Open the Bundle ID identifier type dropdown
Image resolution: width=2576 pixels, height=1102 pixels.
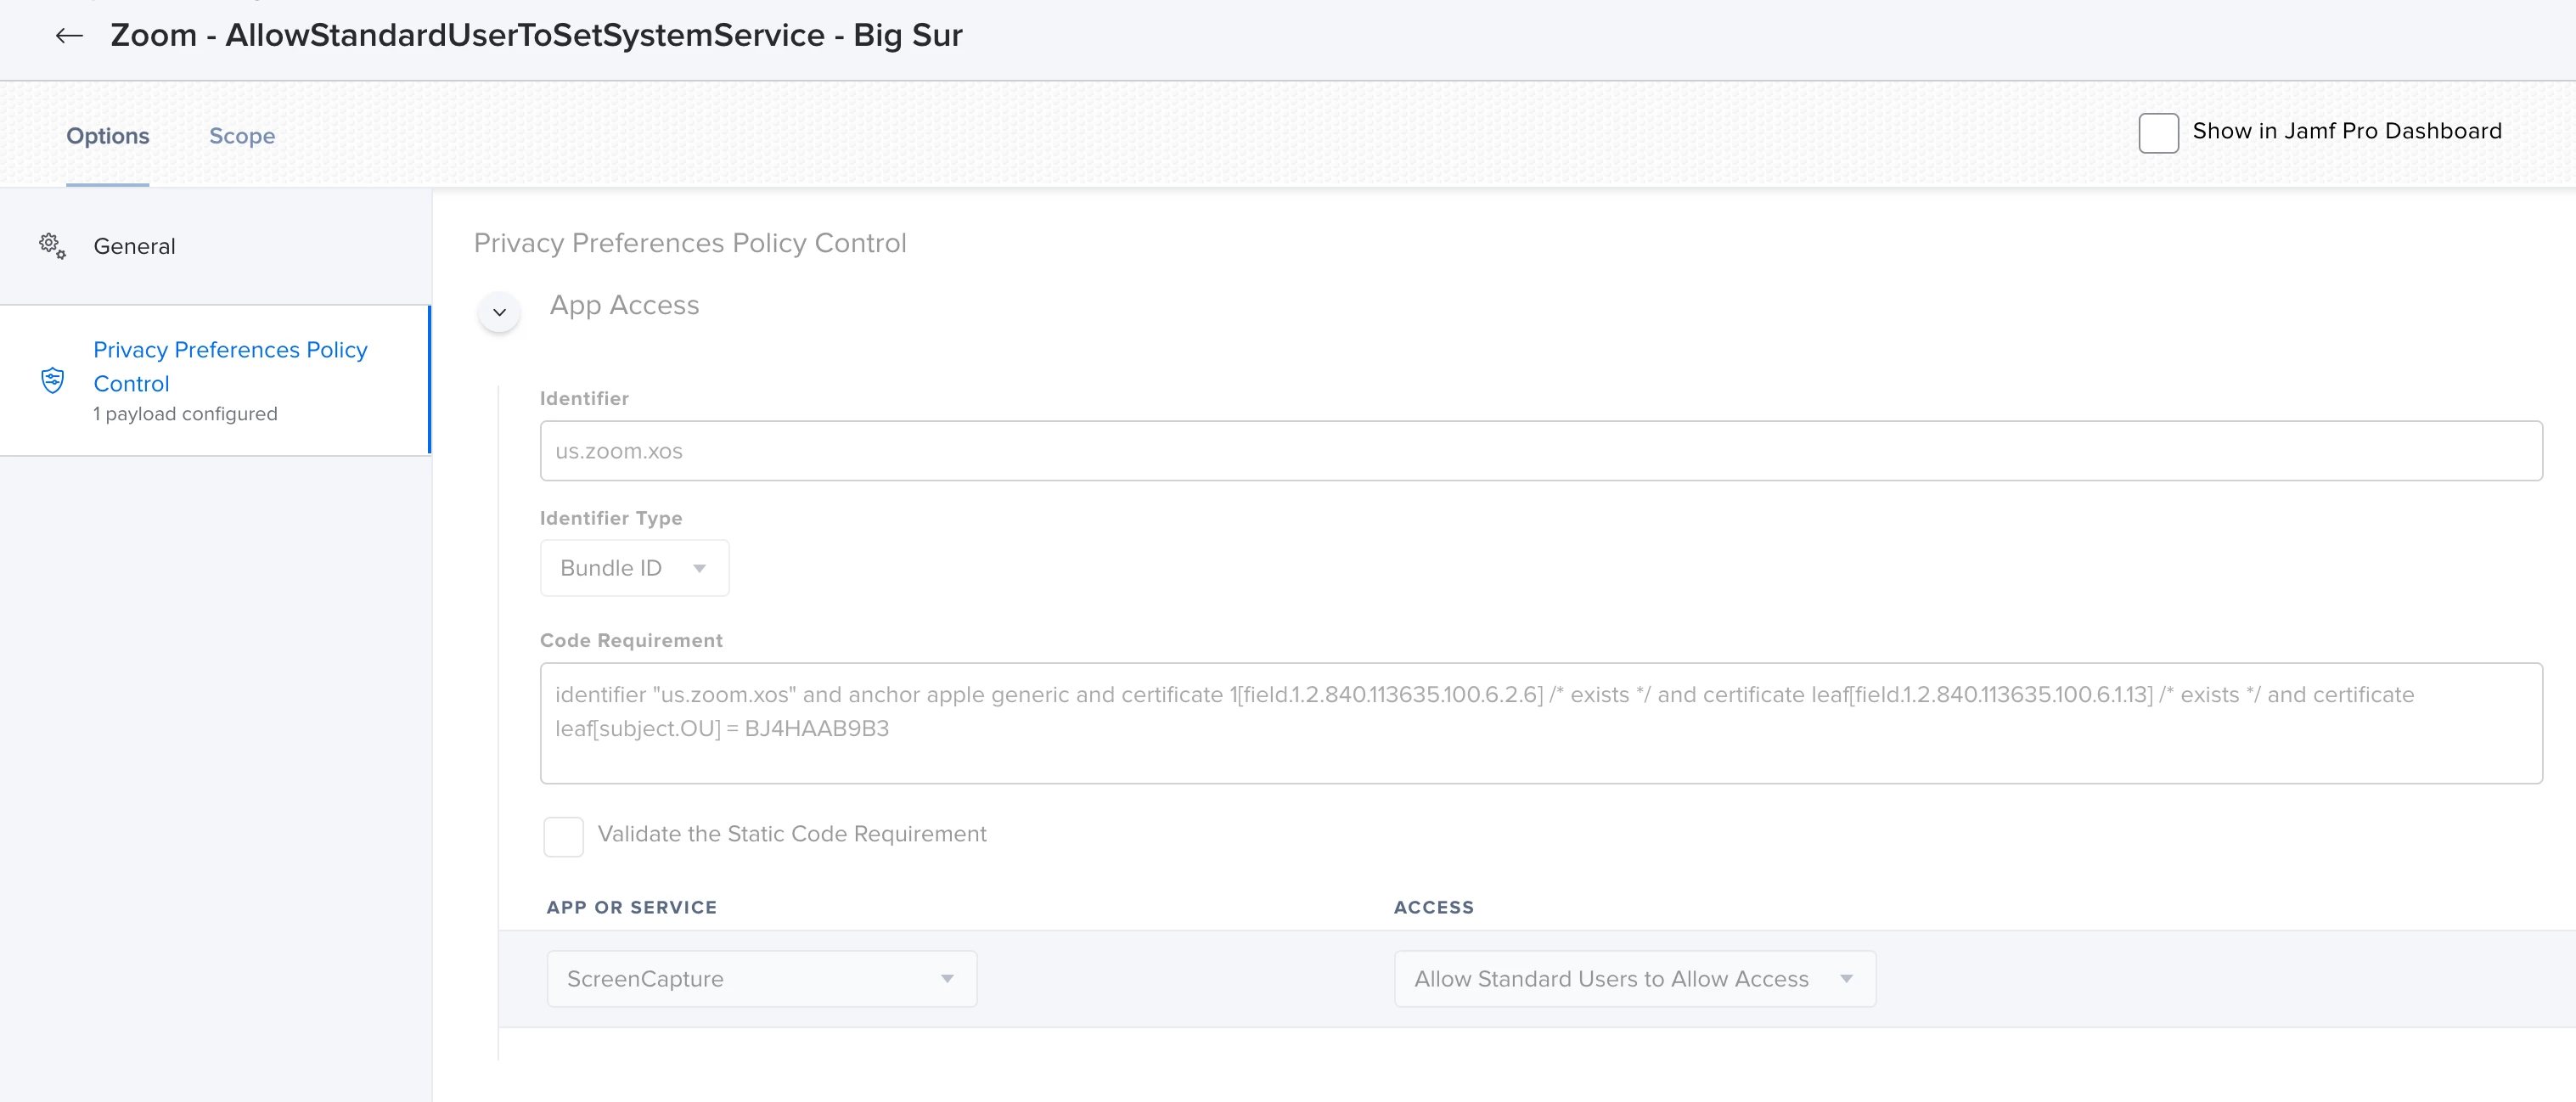634,568
